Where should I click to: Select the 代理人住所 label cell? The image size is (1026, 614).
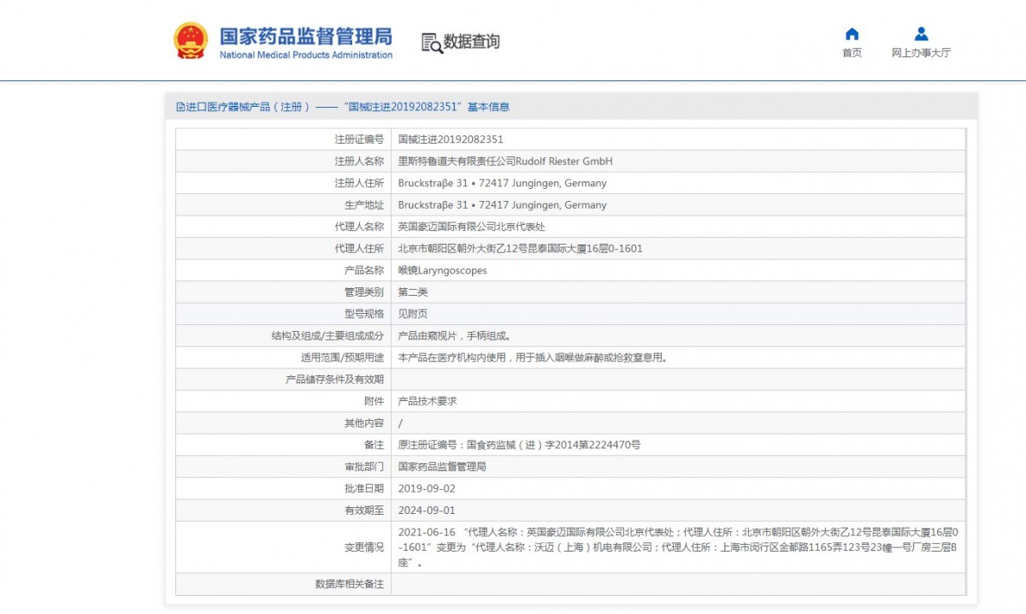coord(283,249)
